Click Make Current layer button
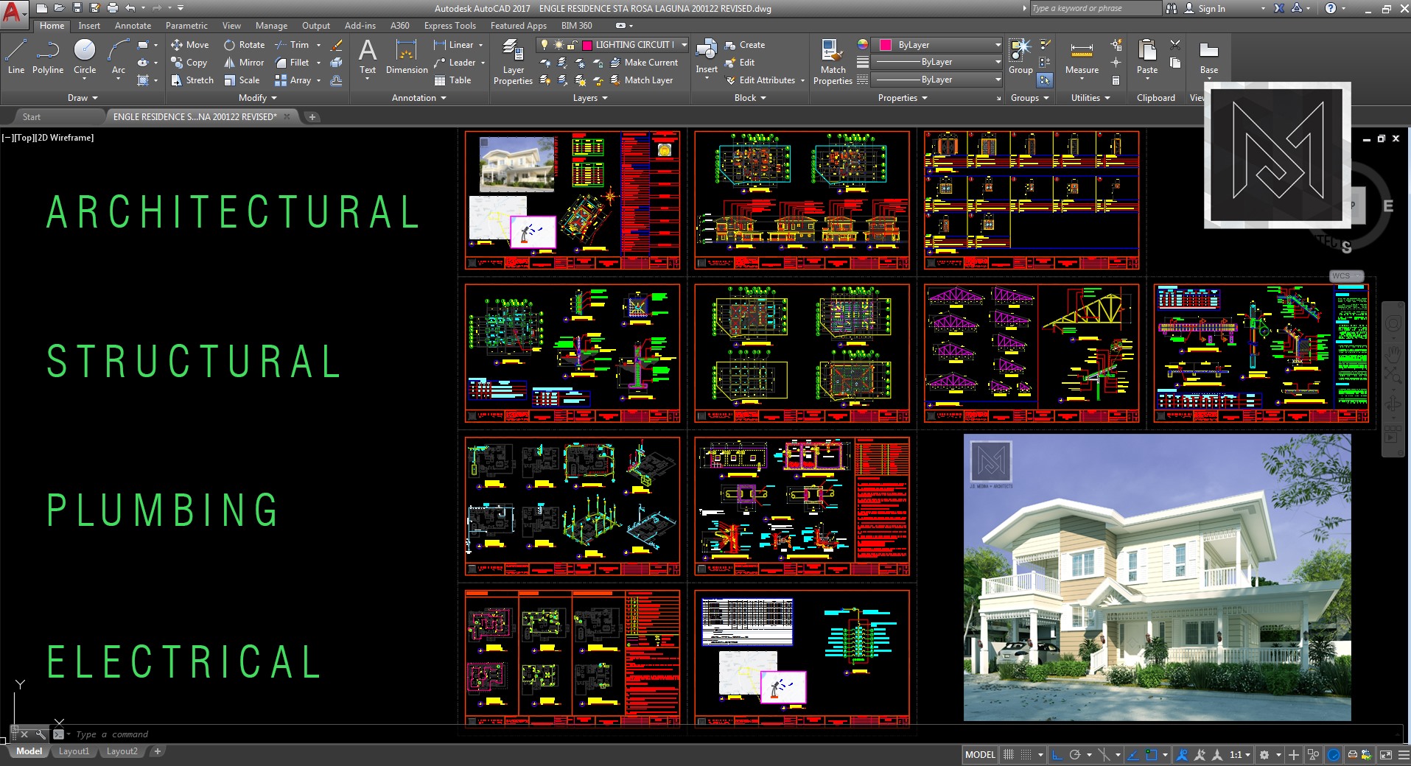This screenshot has width=1411, height=766. tap(643, 63)
